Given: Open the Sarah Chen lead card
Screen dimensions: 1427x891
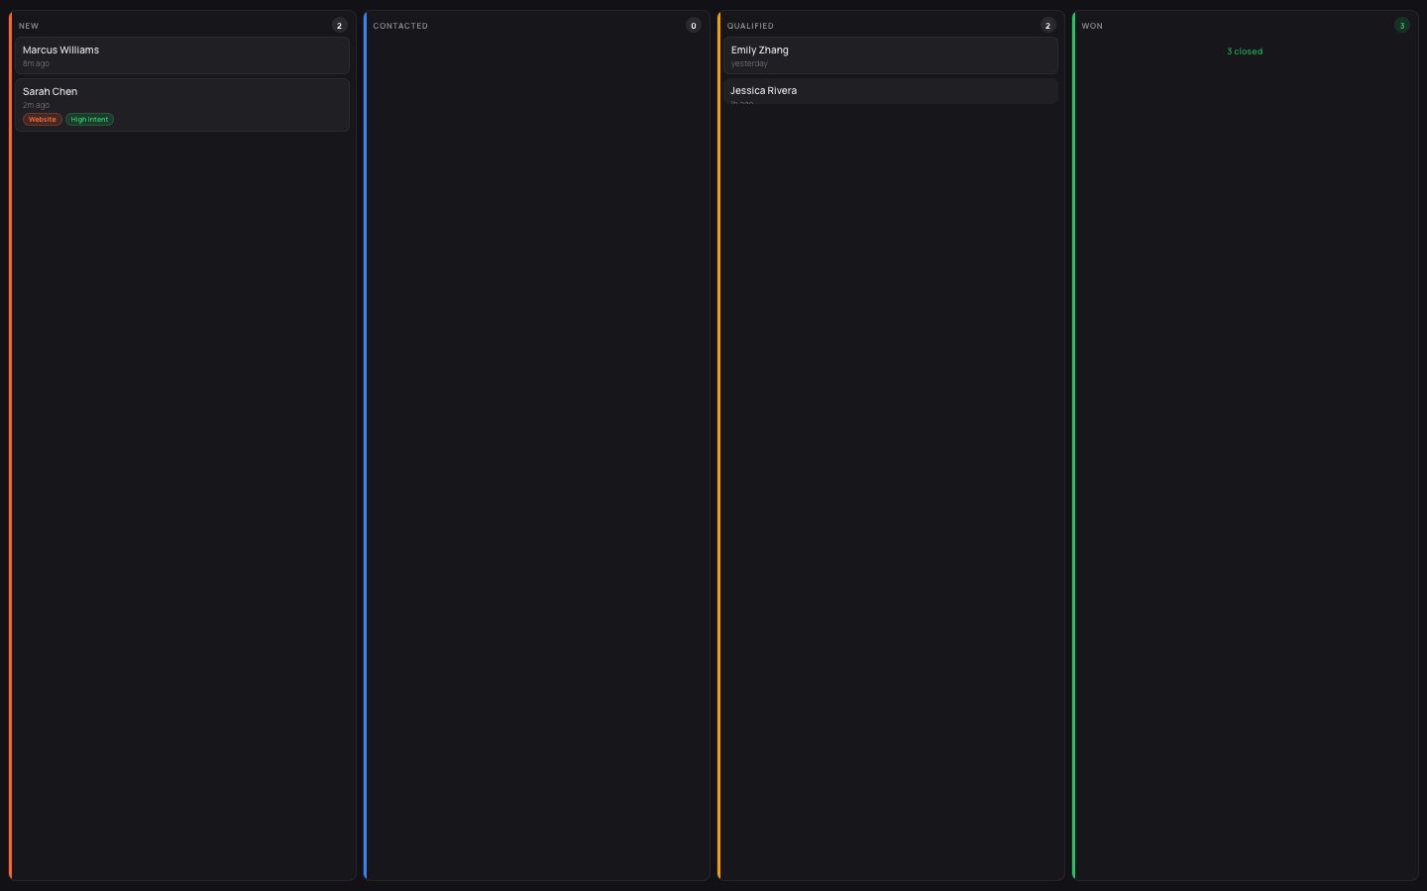Looking at the screenshot, I should (182, 104).
